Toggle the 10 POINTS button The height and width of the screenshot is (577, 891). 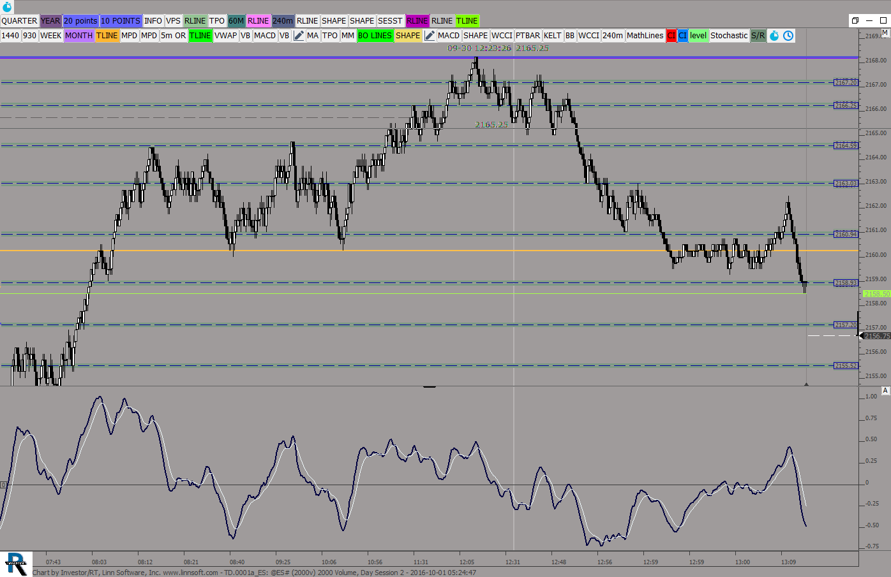click(x=121, y=21)
